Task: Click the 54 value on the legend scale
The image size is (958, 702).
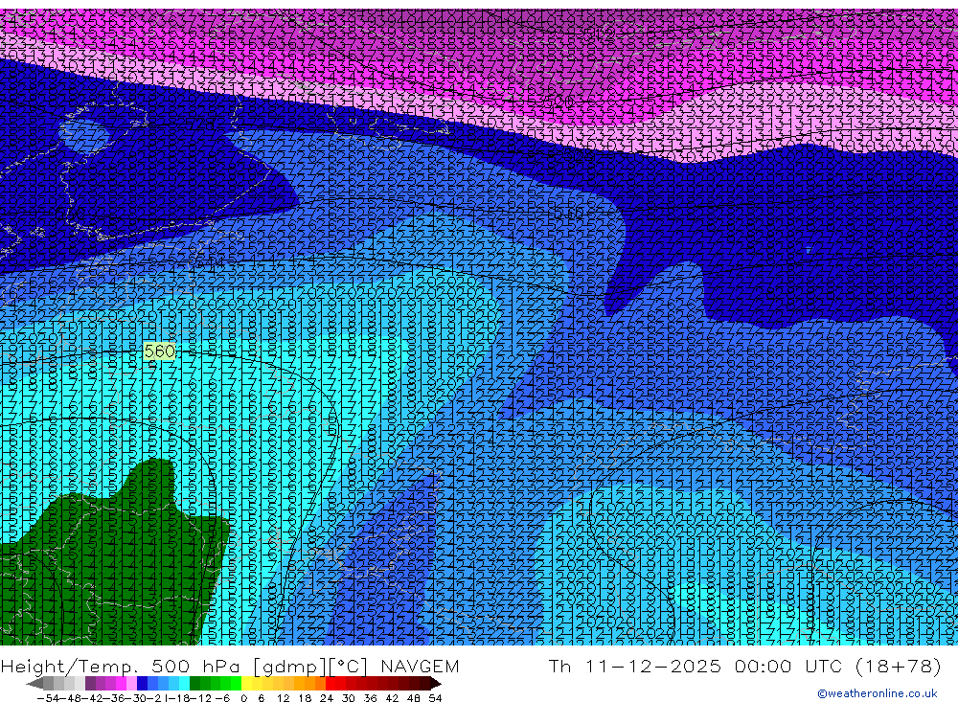Action: tap(435, 698)
